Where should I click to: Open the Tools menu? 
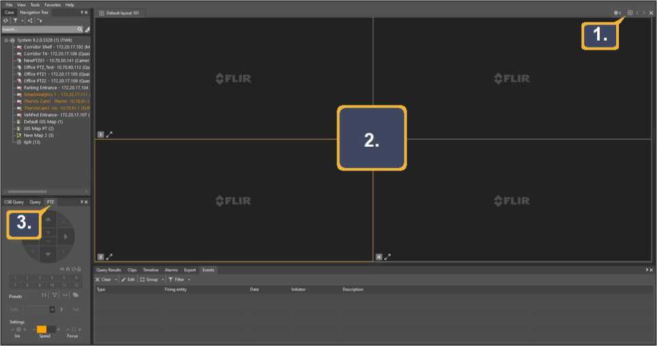35,4
